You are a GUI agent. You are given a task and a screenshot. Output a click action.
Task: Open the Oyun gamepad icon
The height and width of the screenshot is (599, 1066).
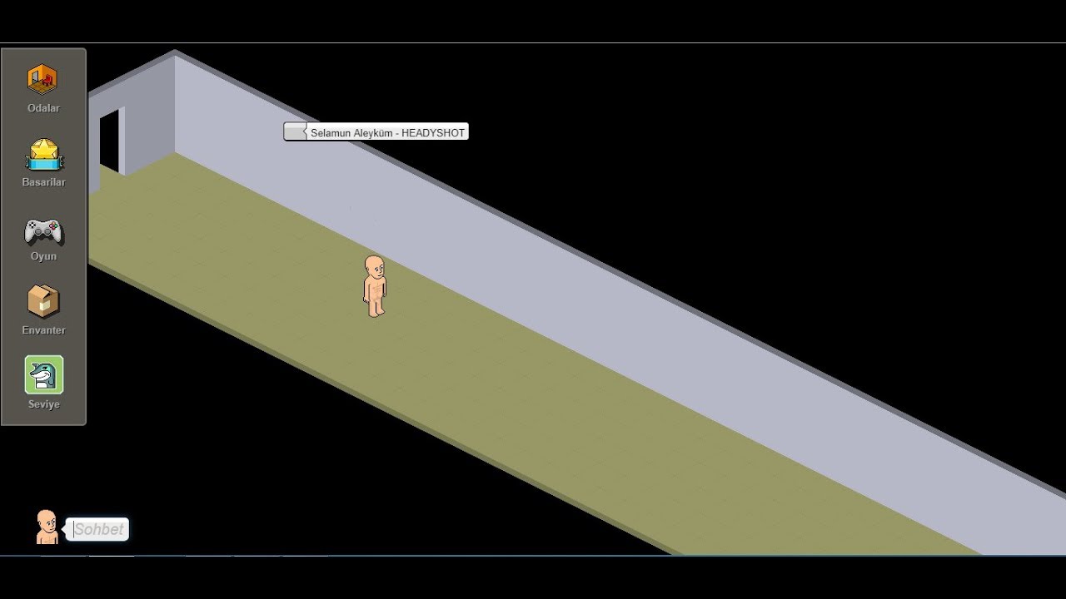coord(43,231)
